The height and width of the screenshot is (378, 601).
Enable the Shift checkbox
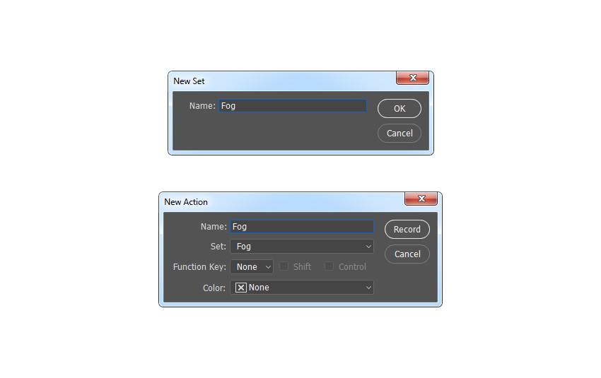pos(284,266)
